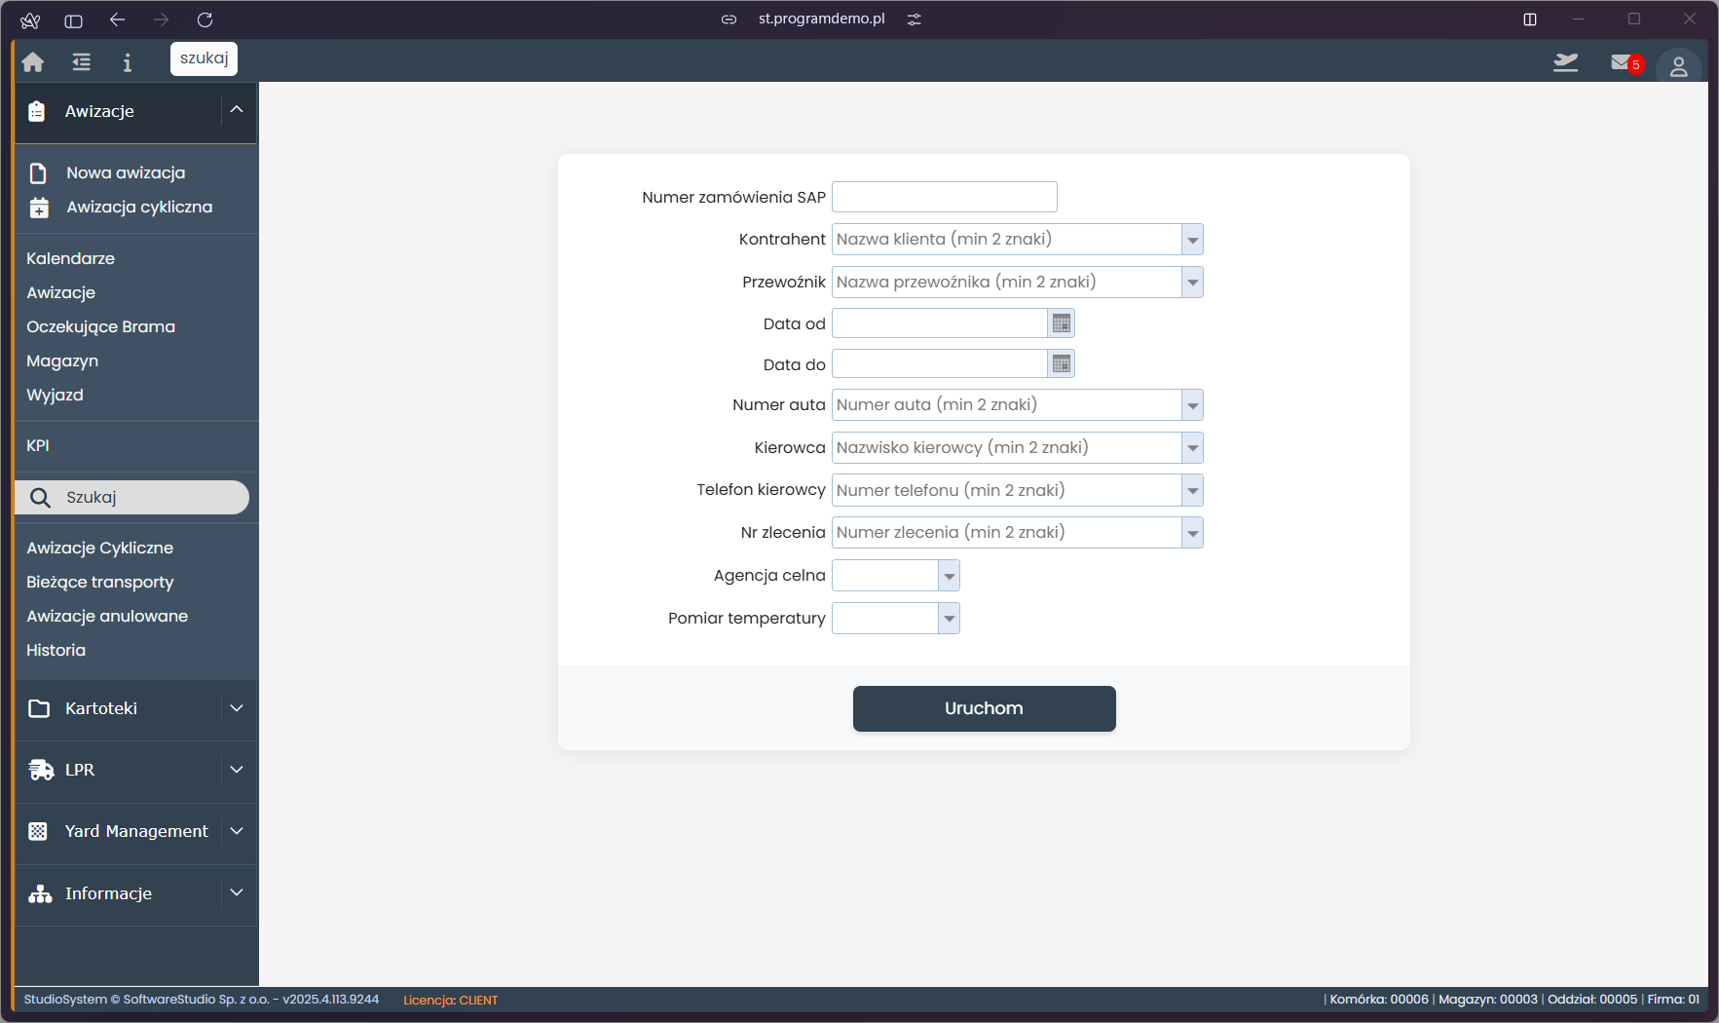Open calendar picker for Data od

click(x=1062, y=323)
